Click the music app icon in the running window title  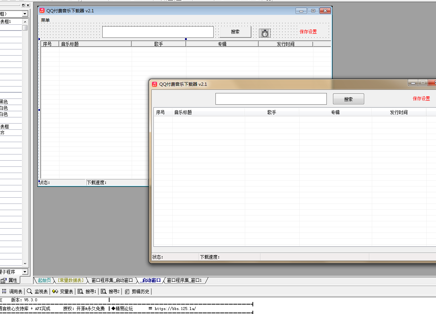pos(155,84)
